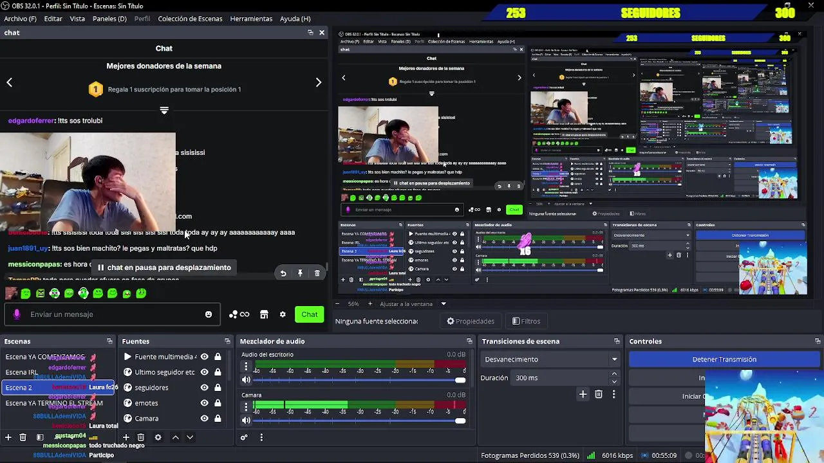Open the Colección de Escenas menu
The height and width of the screenshot is (463, 824).
[x=190, y=19]
